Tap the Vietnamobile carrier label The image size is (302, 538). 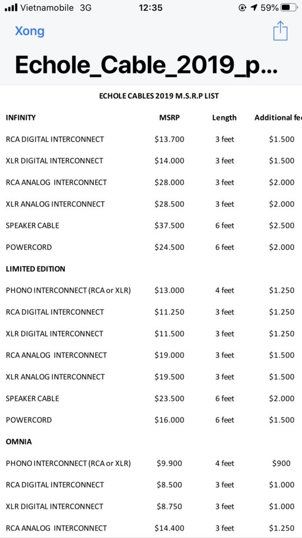tap(47, 7)
